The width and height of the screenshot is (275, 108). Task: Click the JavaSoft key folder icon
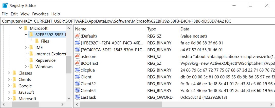14,92
